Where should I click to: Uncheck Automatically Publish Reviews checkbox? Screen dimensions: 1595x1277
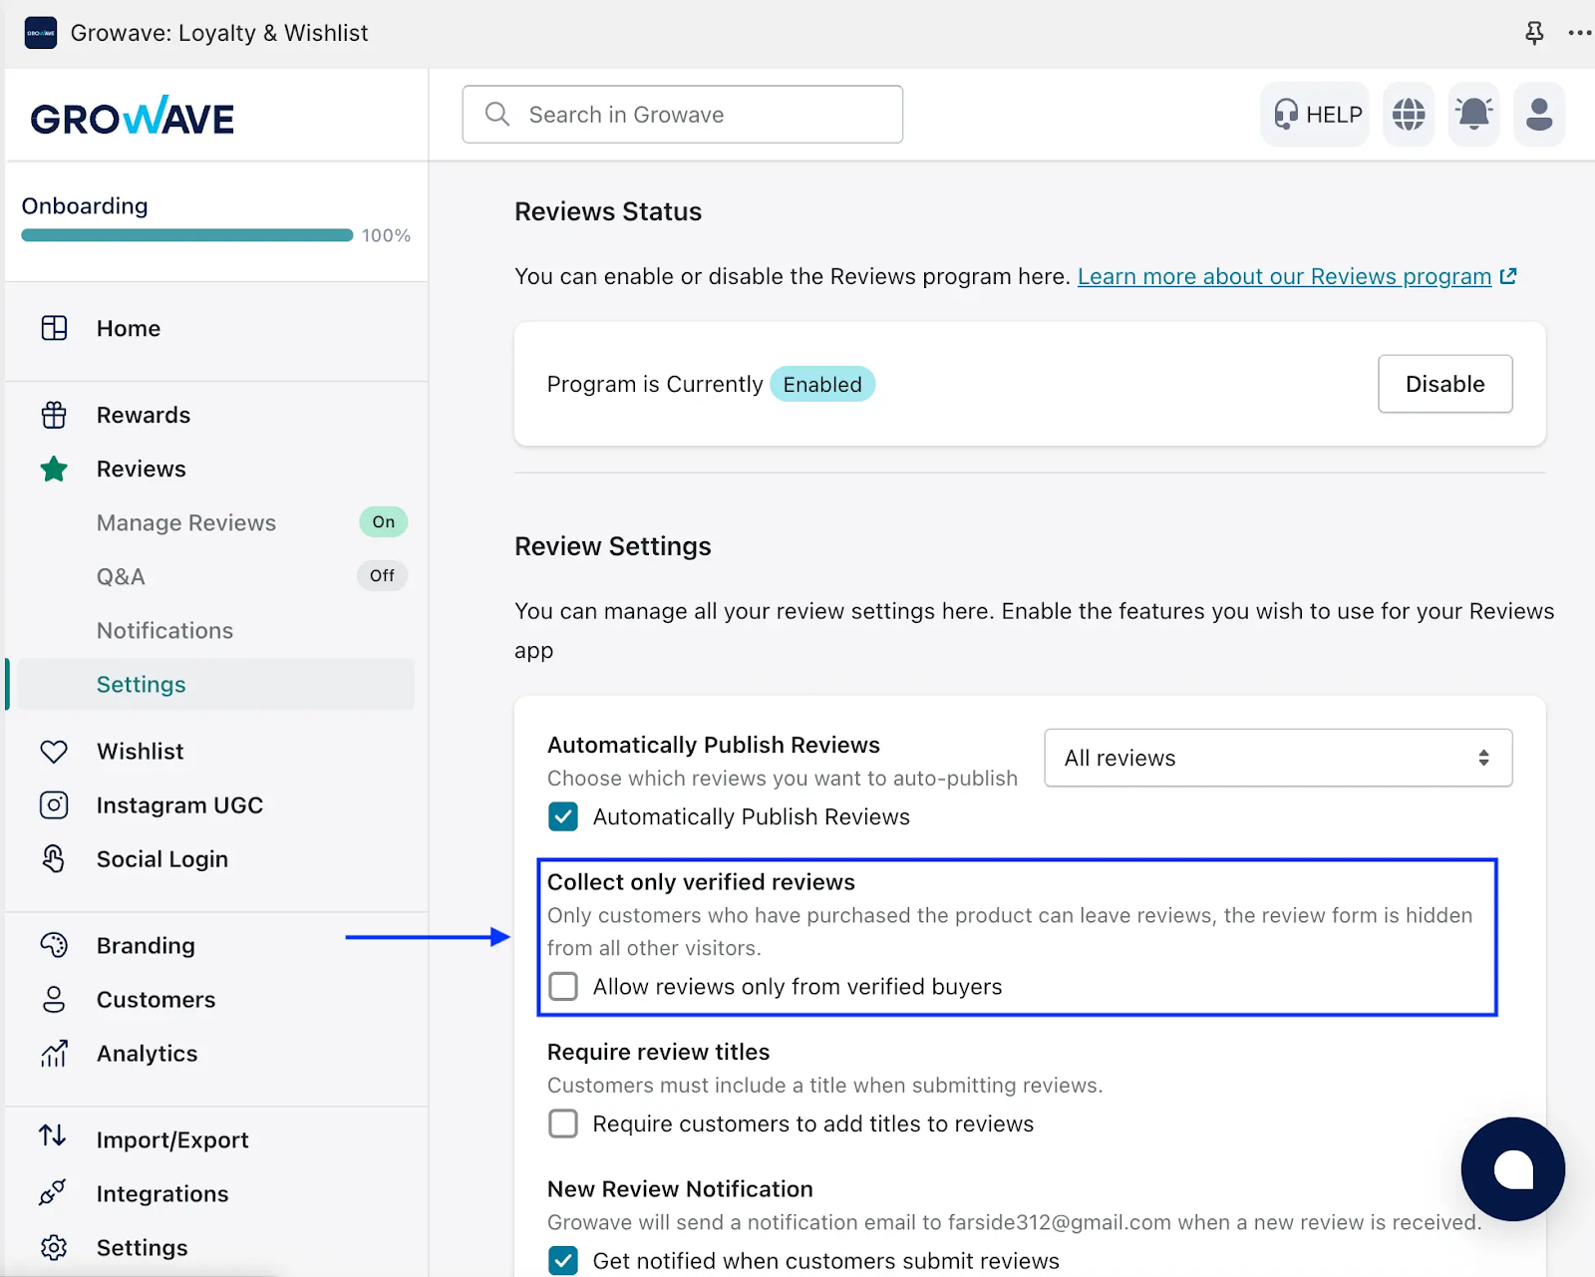tap(563, 816)
